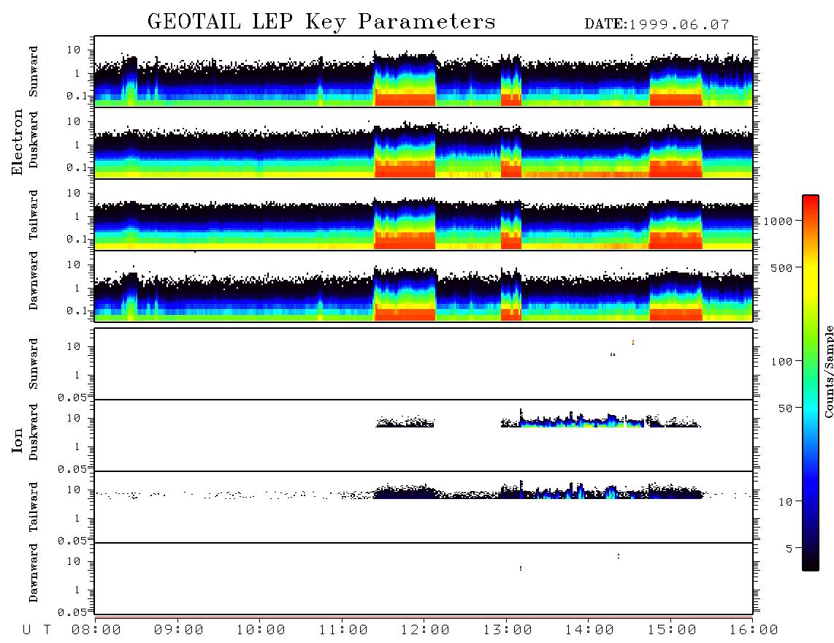Click the "100" color scale value
The image size is (834, 643).
pos(781,362)
